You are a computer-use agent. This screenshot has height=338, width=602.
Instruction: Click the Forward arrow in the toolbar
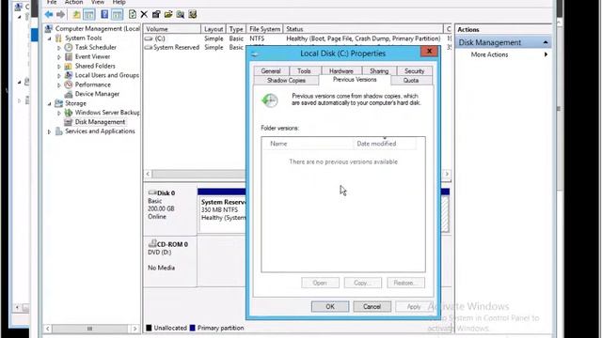click(x=60, y=15)
